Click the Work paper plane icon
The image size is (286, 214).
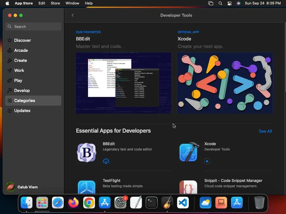point(9,70)
